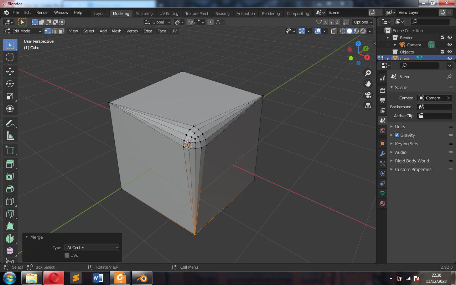The height and width of the screenshot is (285, 456).
Task: Open Global transform orientation dropdown
Action: 158,22
